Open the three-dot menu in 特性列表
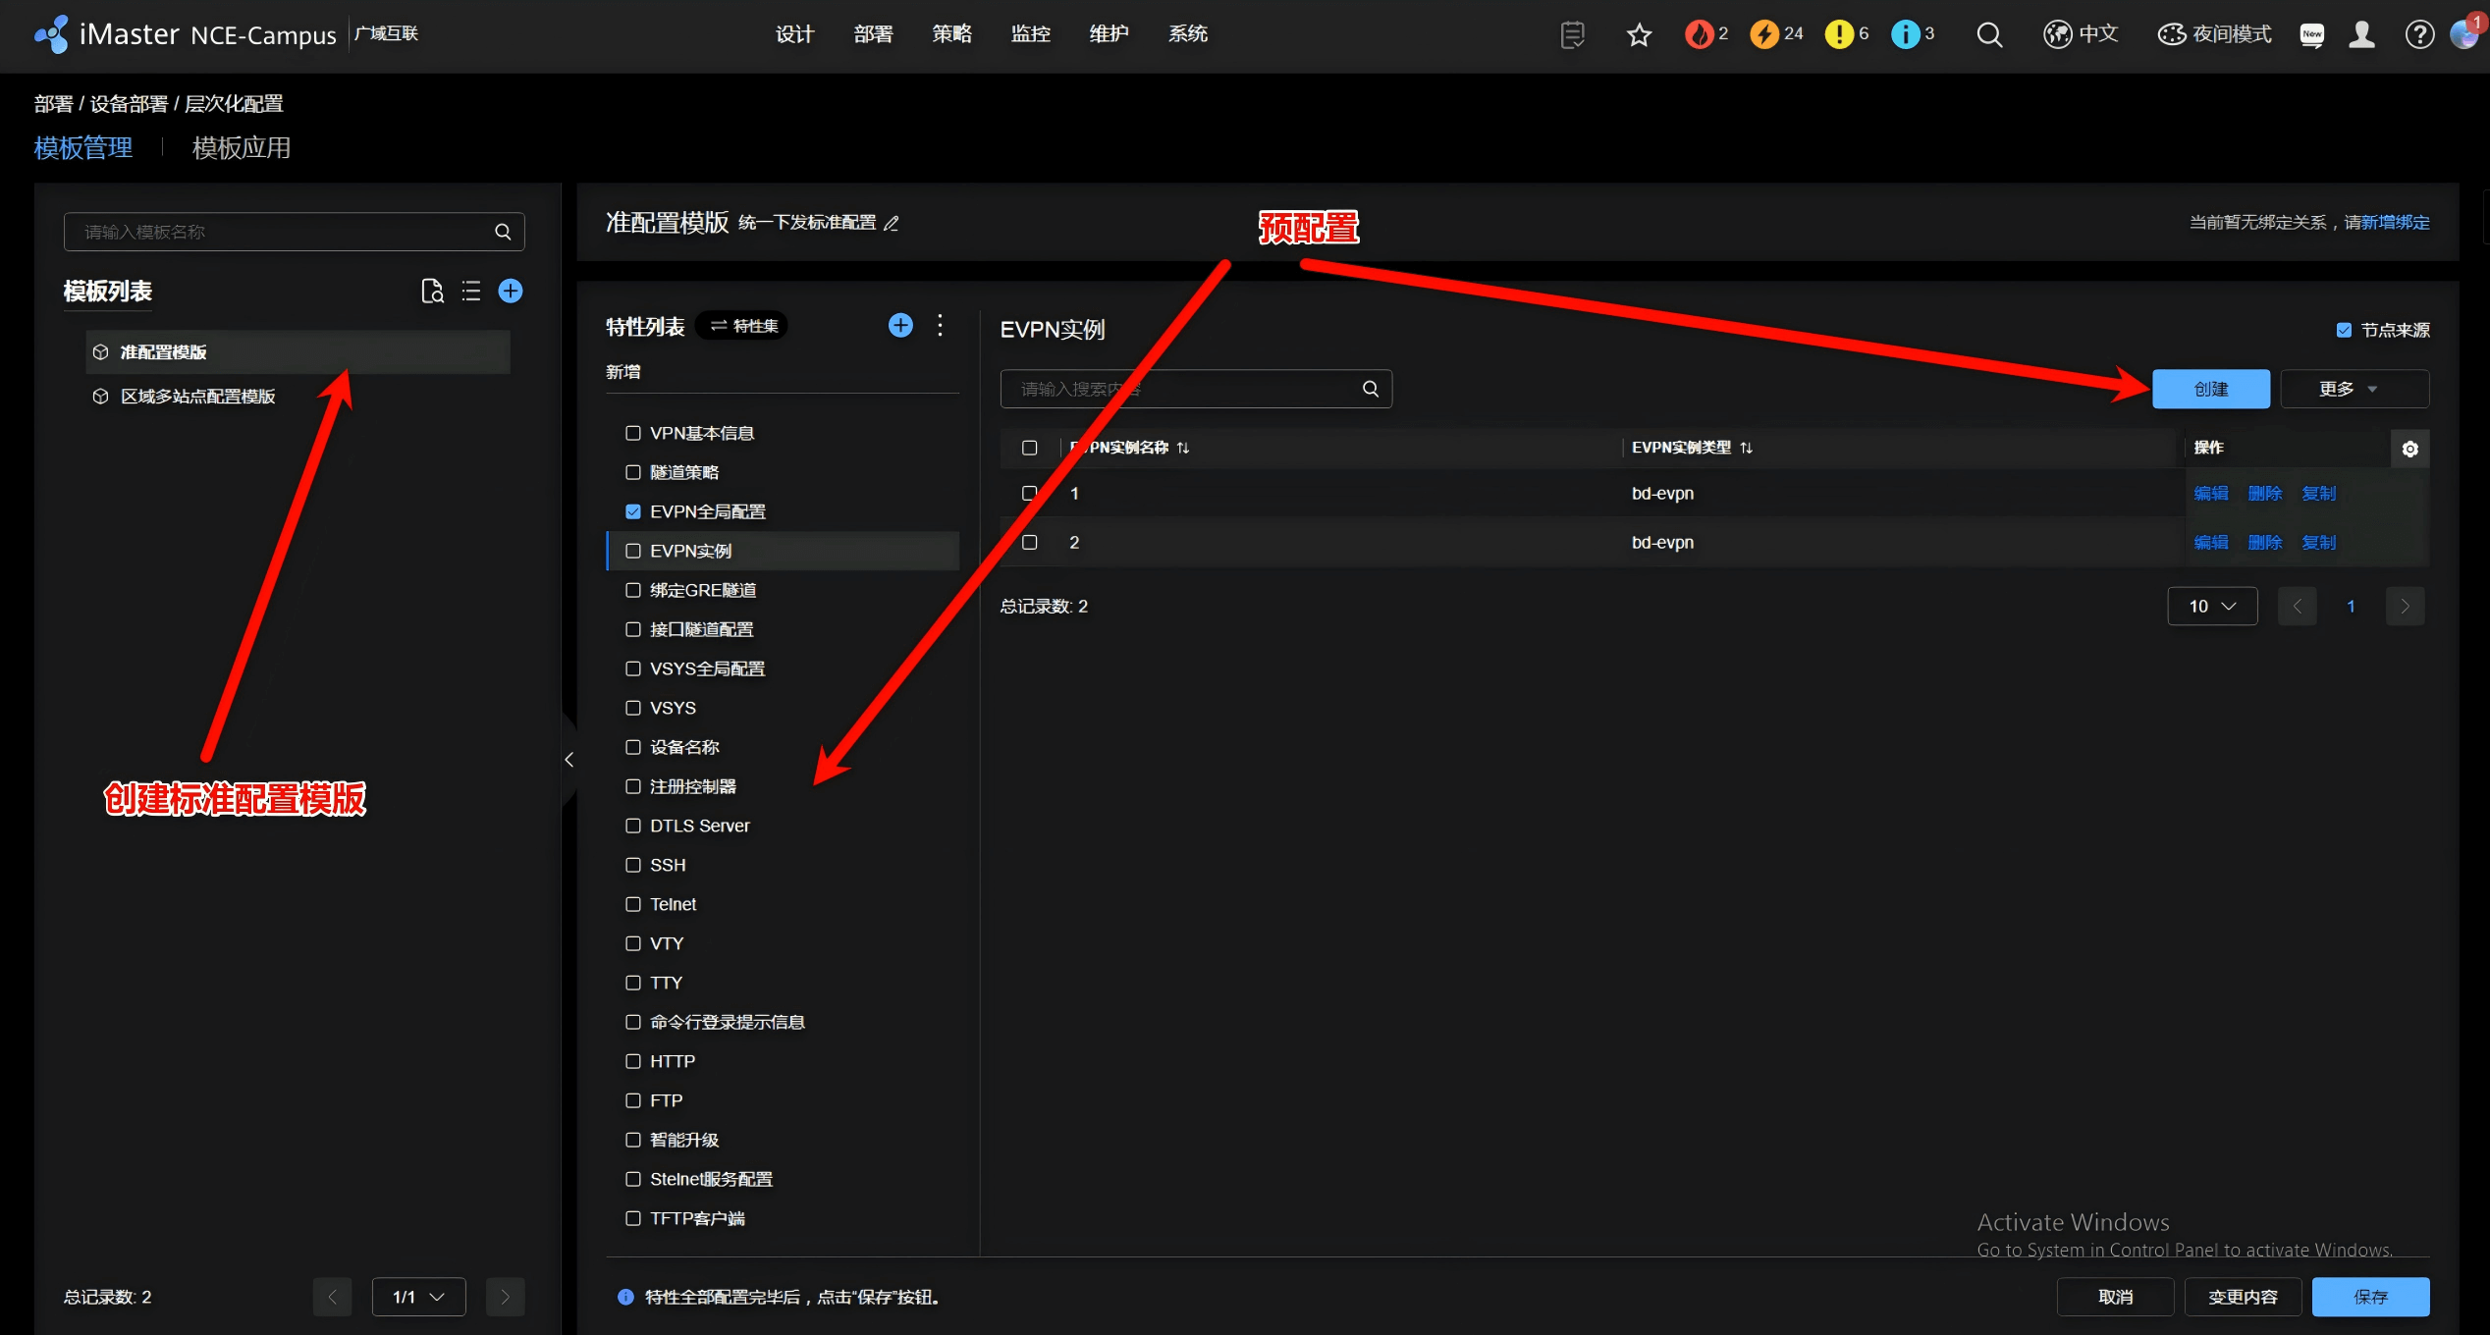 tap(941, 326)
